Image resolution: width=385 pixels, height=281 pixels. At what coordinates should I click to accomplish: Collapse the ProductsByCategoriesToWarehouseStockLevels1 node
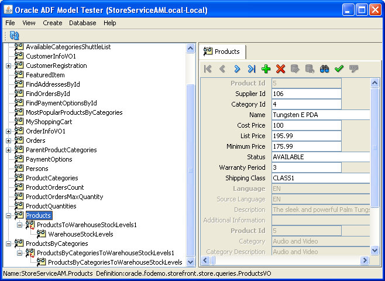coord(20,253)
